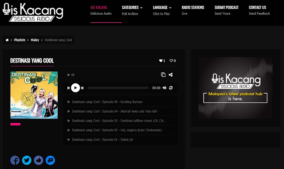Screen dimensions: 284x169
Task: Click the play count showing 46
Action: 71,75
